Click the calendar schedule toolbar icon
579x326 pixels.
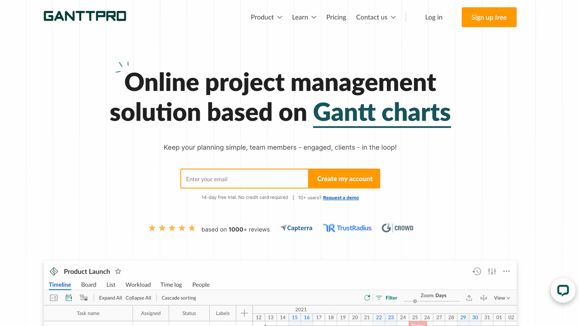69,298
